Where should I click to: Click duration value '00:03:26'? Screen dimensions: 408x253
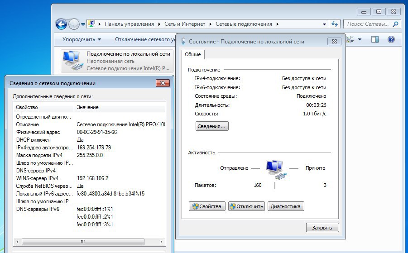point(316,105)
